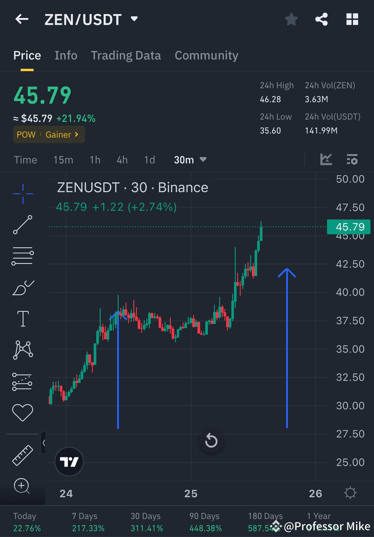Open the chart settings icon
The width and height of the screenshot is (374, 537).
(x=352, y=160)
